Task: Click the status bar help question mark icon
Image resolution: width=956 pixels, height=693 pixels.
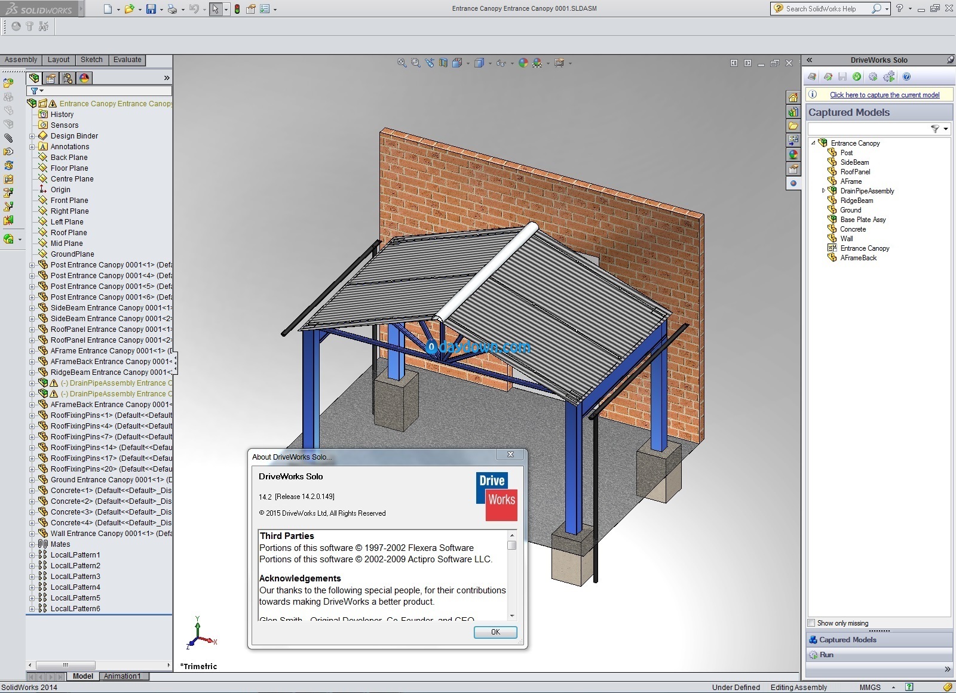Action: click(x=909, y=687)
